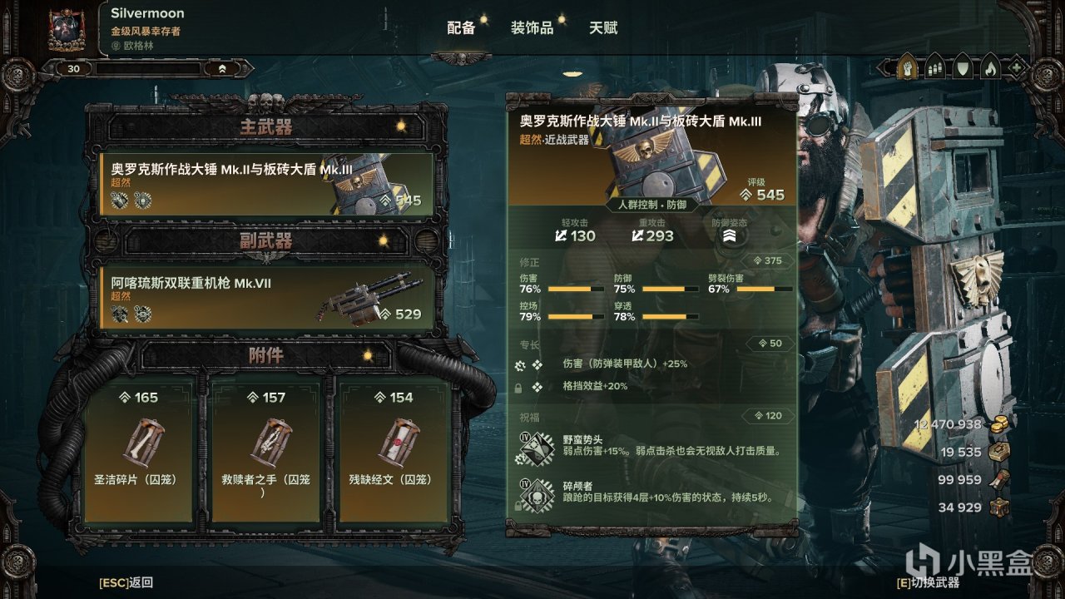The width and height of the screenshot is (1065, 599).
Task: Click the [ESC]返回 button
Action: pos(126,583)
